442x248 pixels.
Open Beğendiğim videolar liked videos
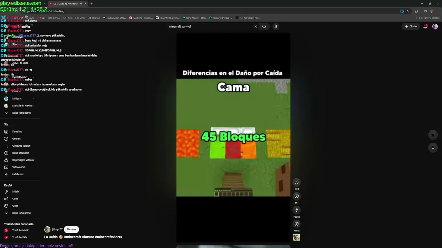tap(20, 160)
